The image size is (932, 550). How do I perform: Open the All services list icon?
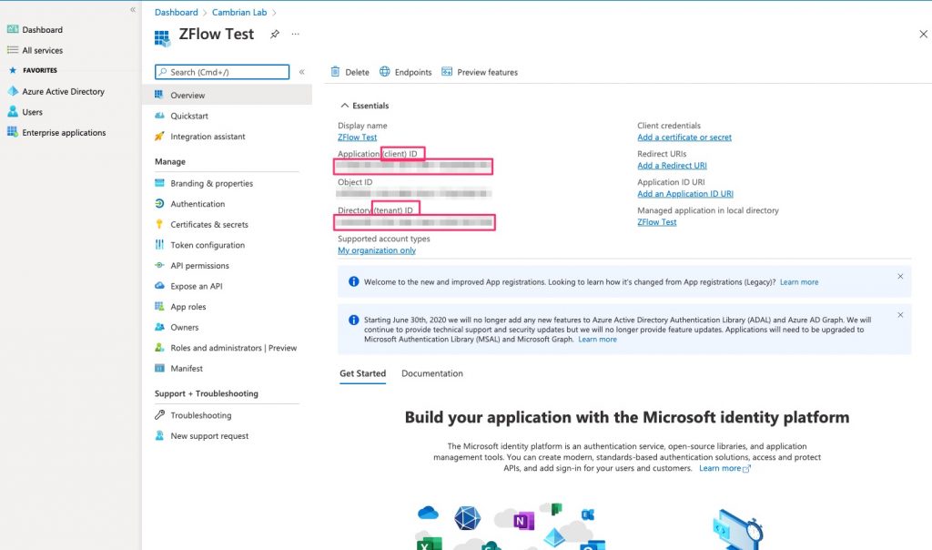(13, 50)
